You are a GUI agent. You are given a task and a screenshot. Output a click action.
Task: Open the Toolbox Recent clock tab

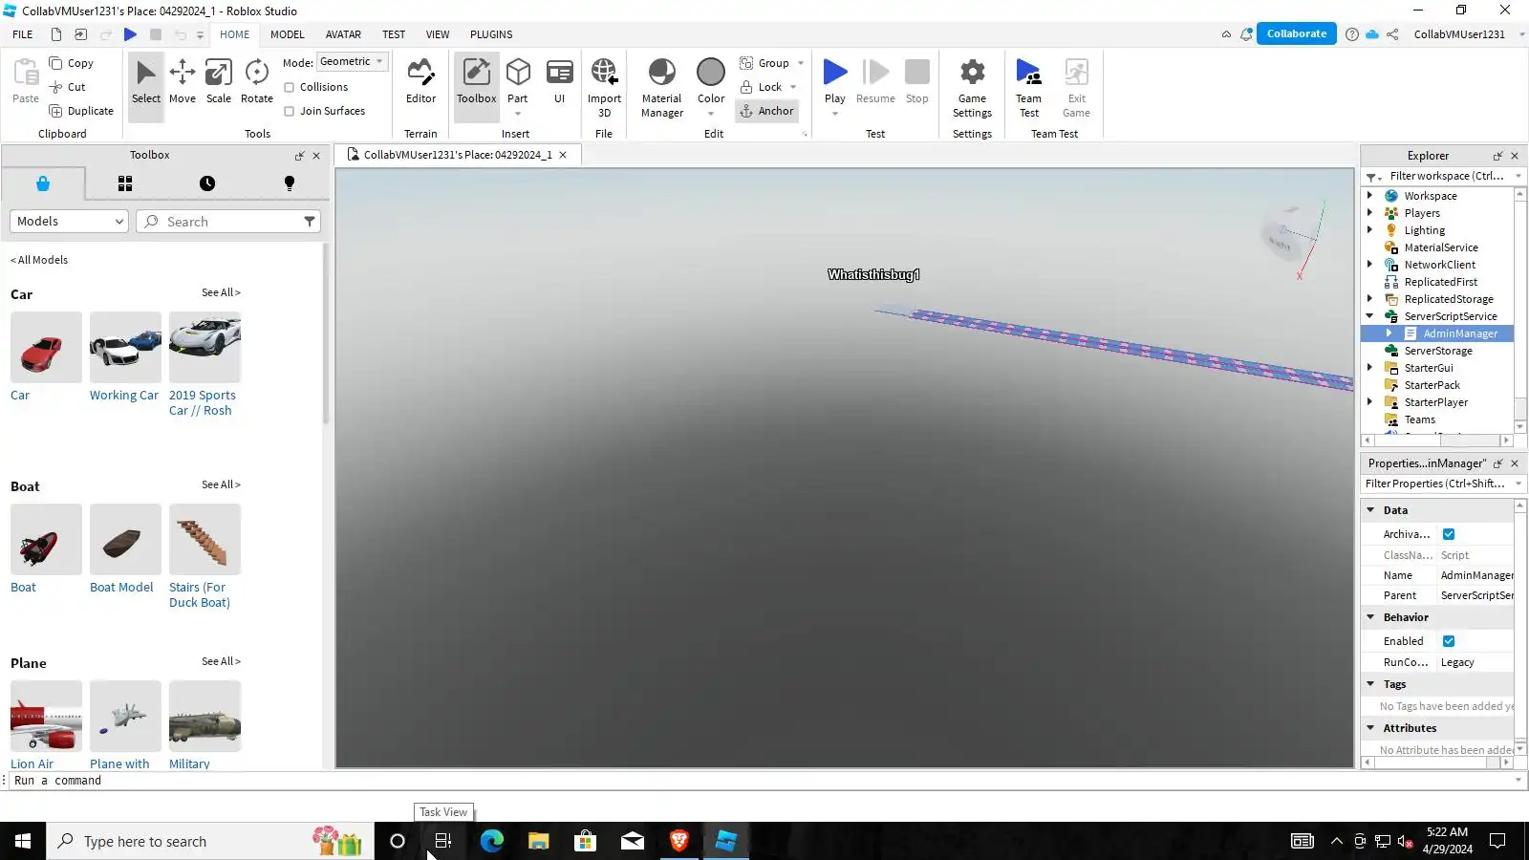[207, 183]
